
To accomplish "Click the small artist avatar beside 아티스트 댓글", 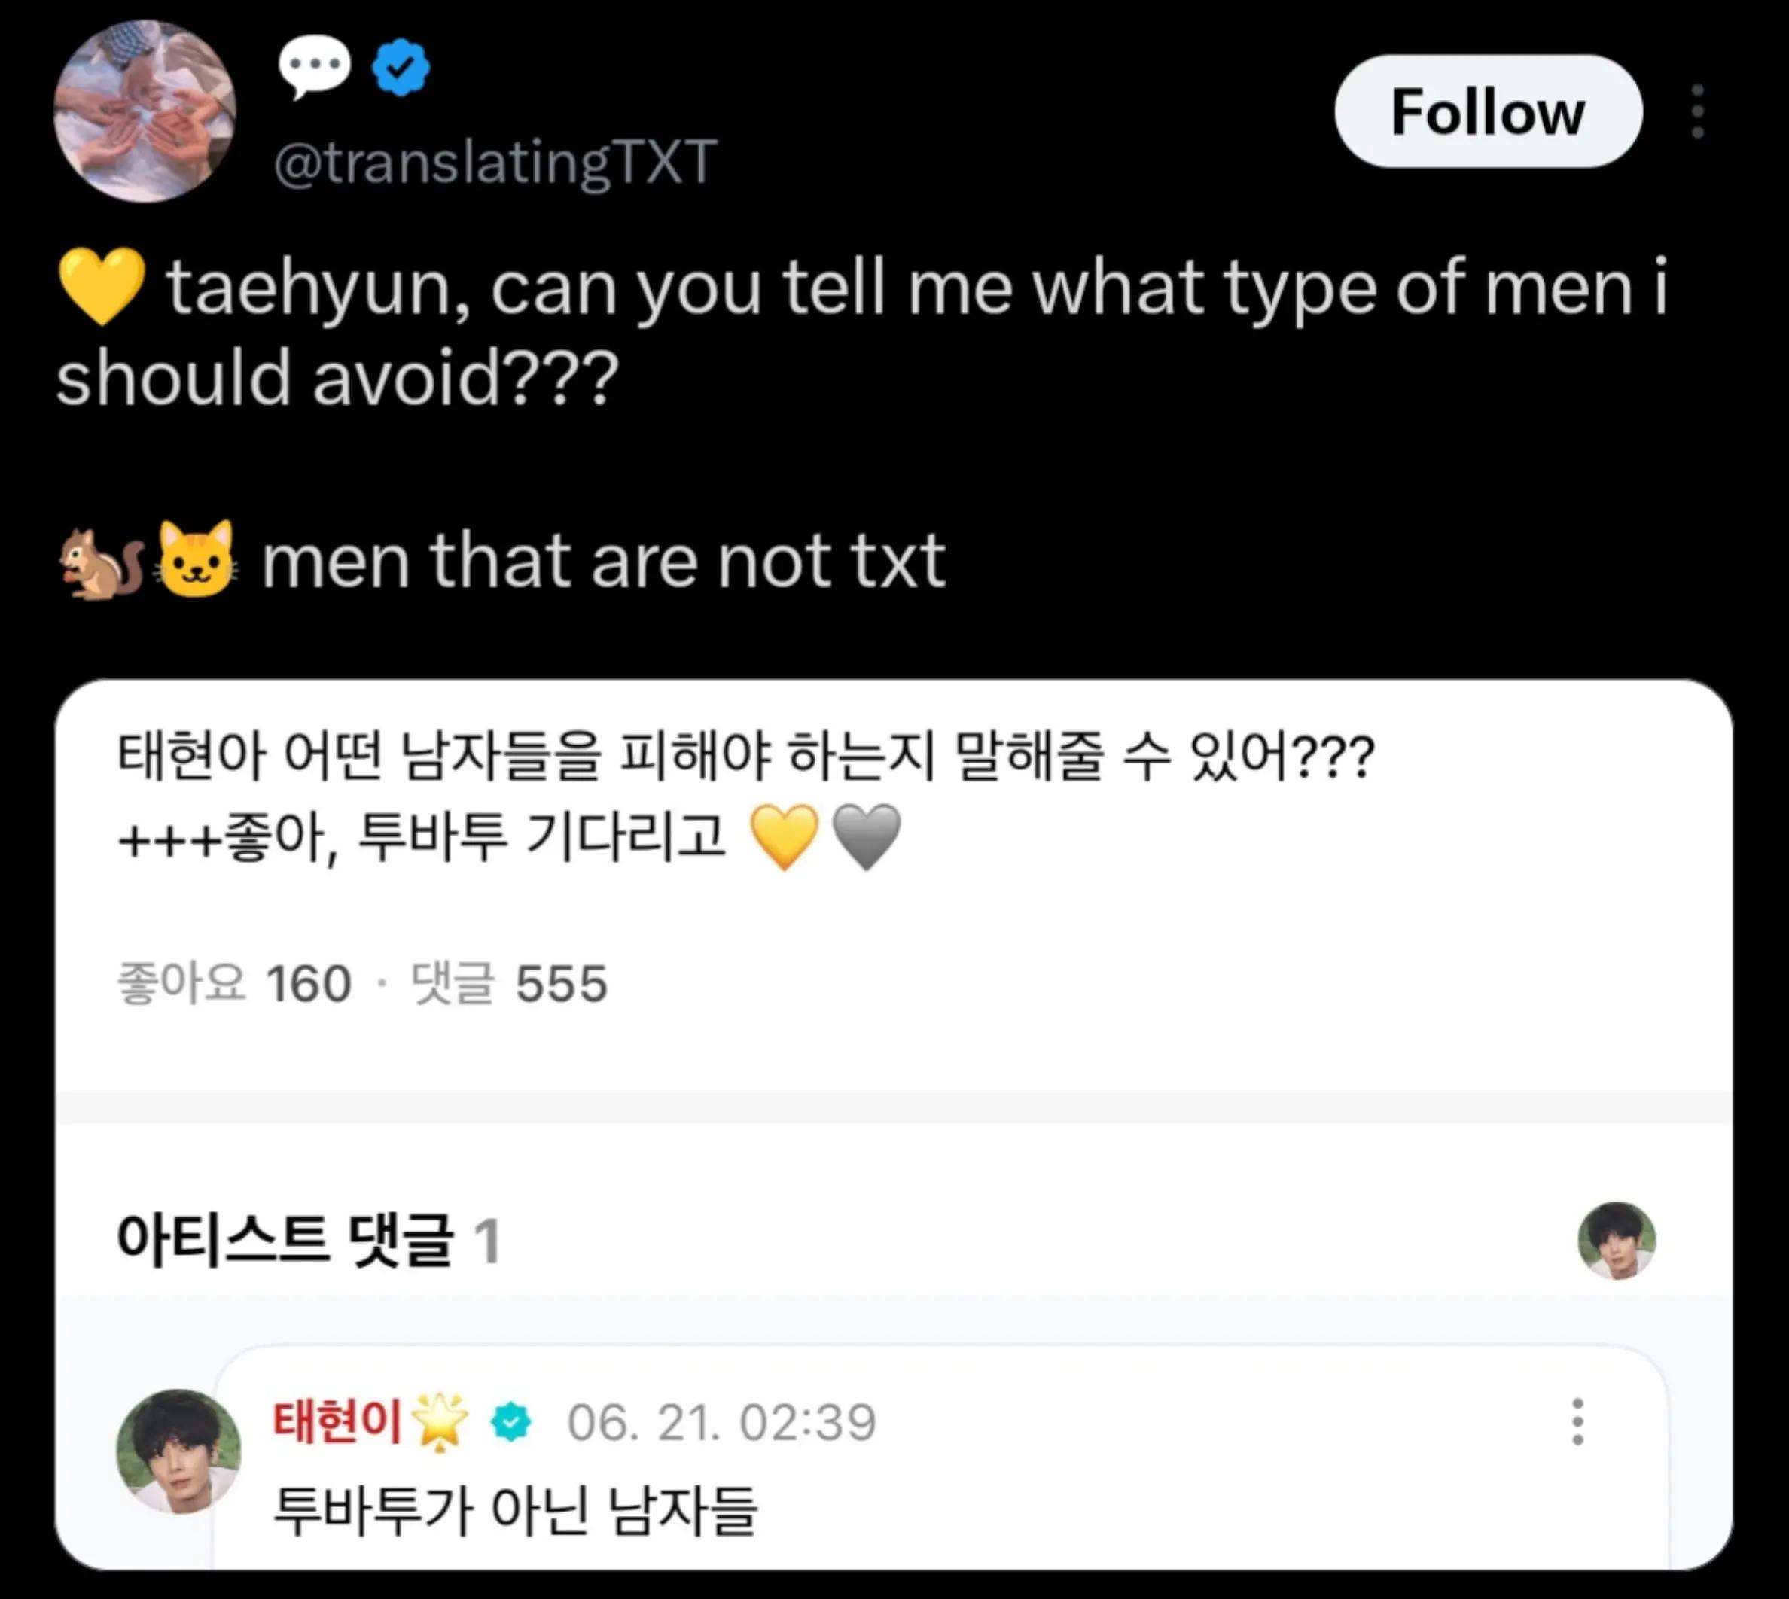I will coord(1617,1241).
